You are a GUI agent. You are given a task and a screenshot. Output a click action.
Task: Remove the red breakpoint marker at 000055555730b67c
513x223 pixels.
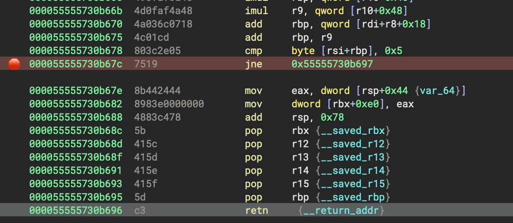pos(14,64)
